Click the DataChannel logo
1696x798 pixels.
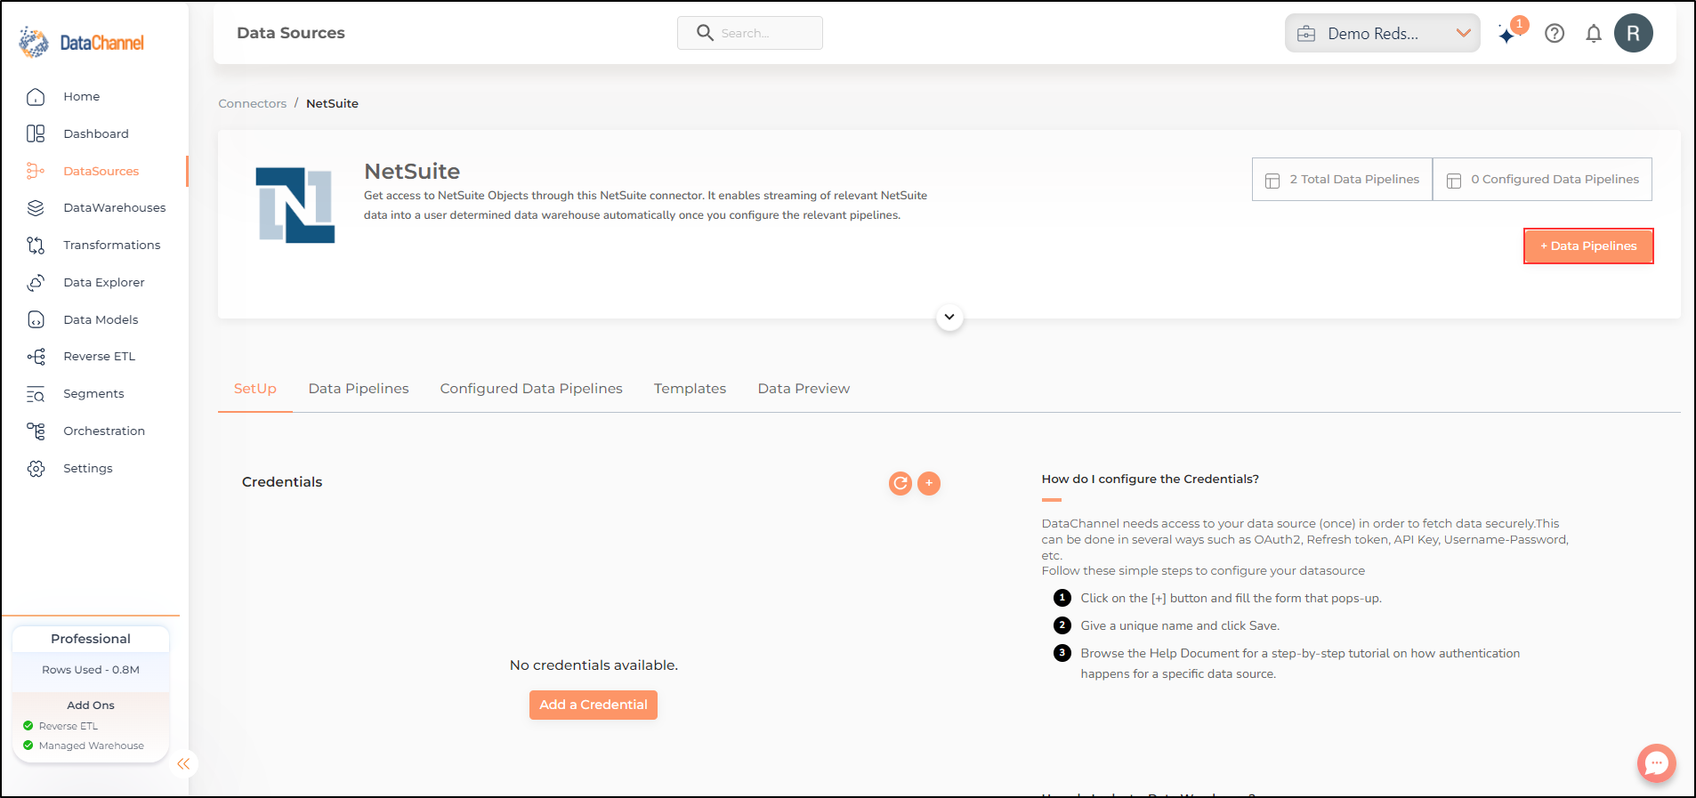(81, 42)
